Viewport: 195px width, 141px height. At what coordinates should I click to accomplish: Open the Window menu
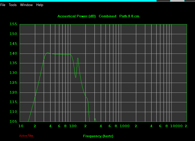pyautogui.click(x=26, y=5)
